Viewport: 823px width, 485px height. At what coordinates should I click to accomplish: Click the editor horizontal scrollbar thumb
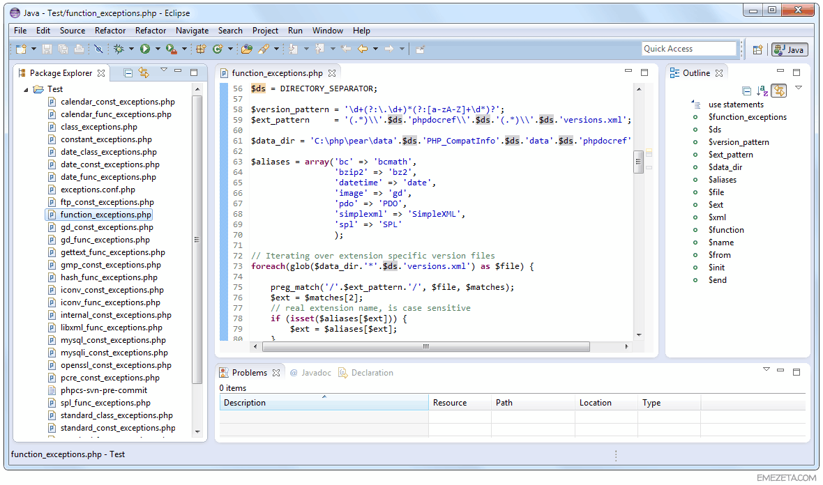(x=425, y=346)
